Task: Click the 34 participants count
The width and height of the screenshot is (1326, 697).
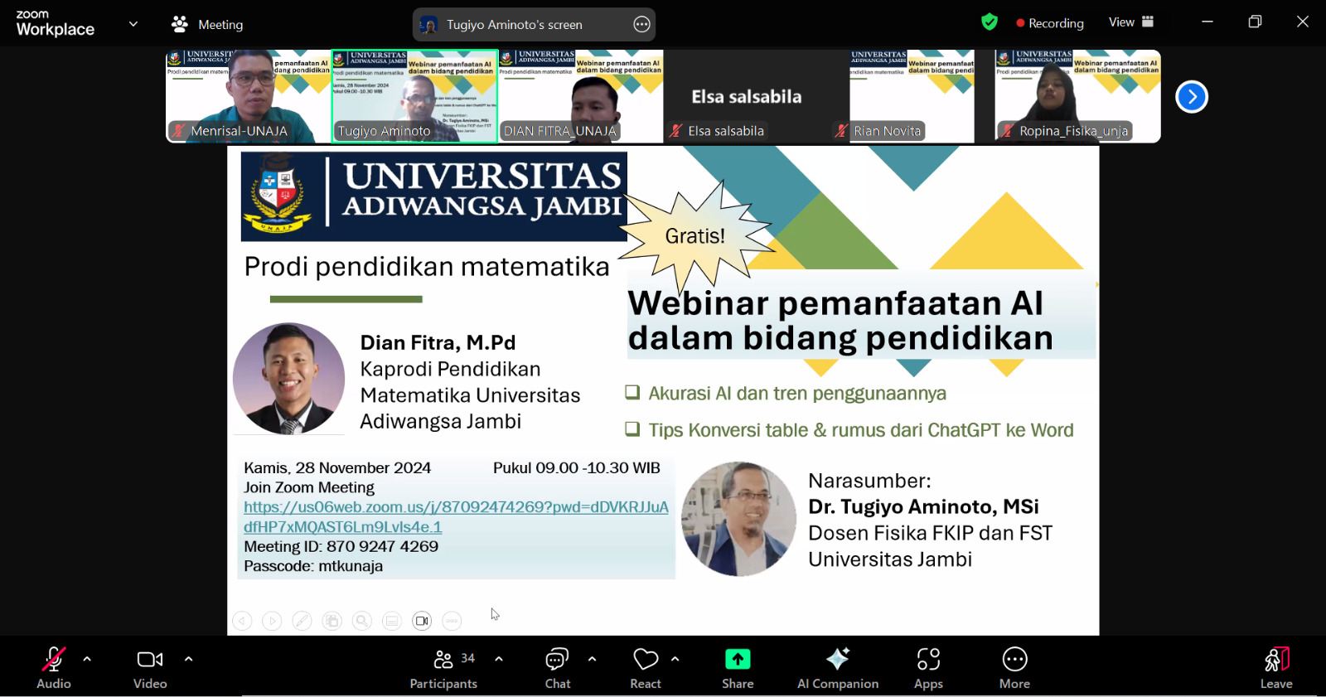Action: click(468, 658)
